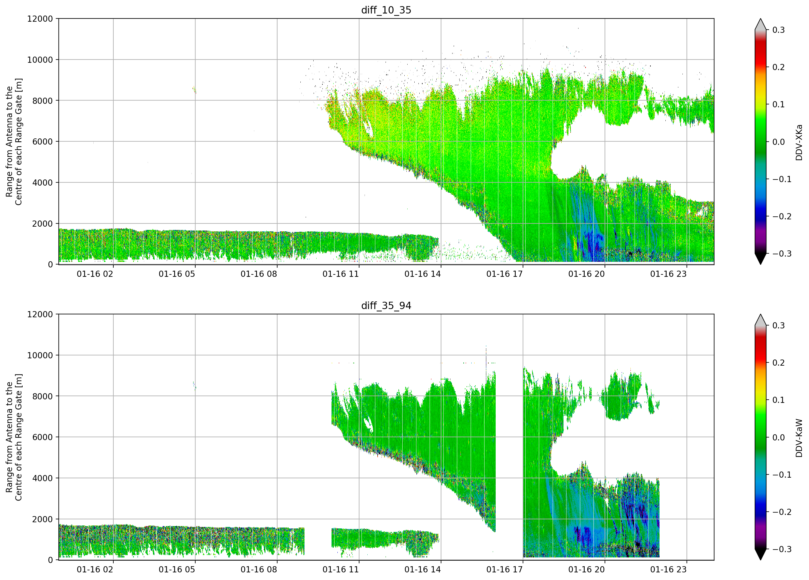
Task: Click the '01-16 23' x-tick under diff_35_94
Action: 668,570
